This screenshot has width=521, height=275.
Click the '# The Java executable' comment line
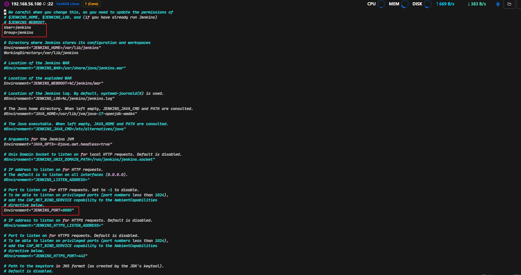(86, 124)
